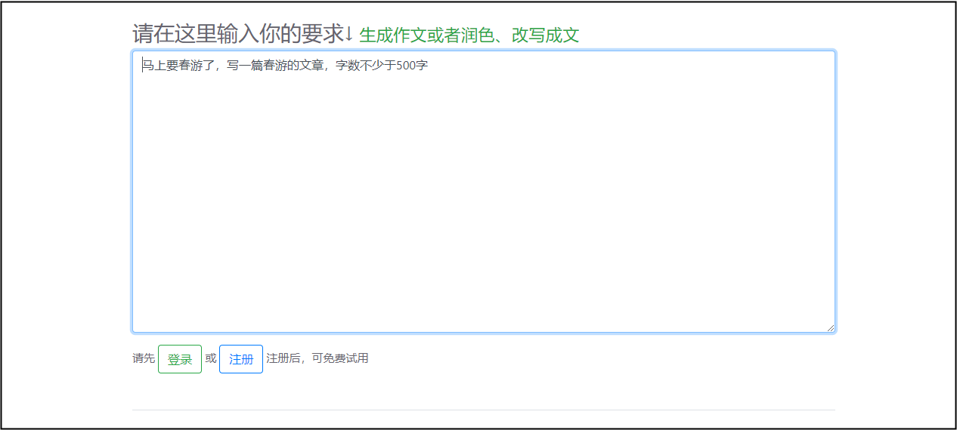The height and width of the screenshot is (430, 957).
Task: Click the text 注册后，可免费试用
Action: pos(317,358)
